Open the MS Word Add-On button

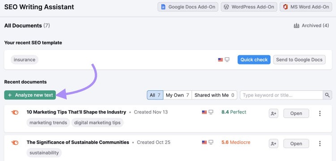[x=306, y=7]
